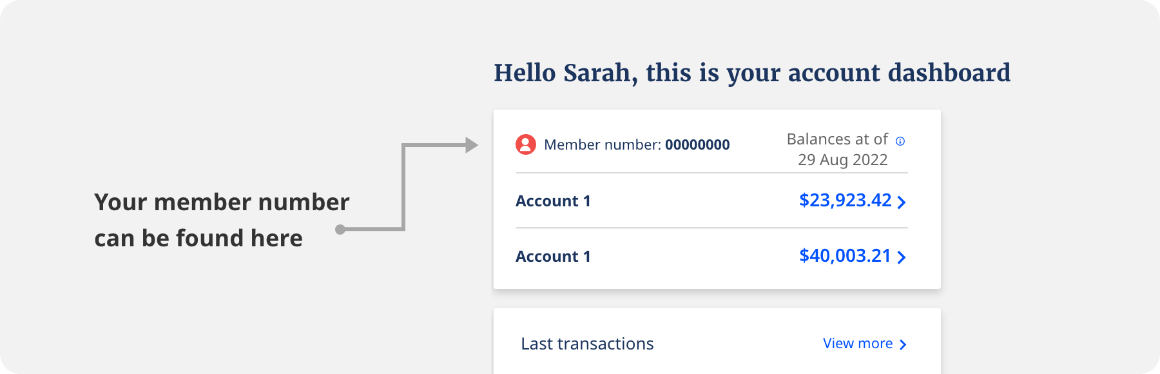This screenshot has height=374, width=1160.
Task: Click the Your member number annotation text
Action: [x=222, y=202]
